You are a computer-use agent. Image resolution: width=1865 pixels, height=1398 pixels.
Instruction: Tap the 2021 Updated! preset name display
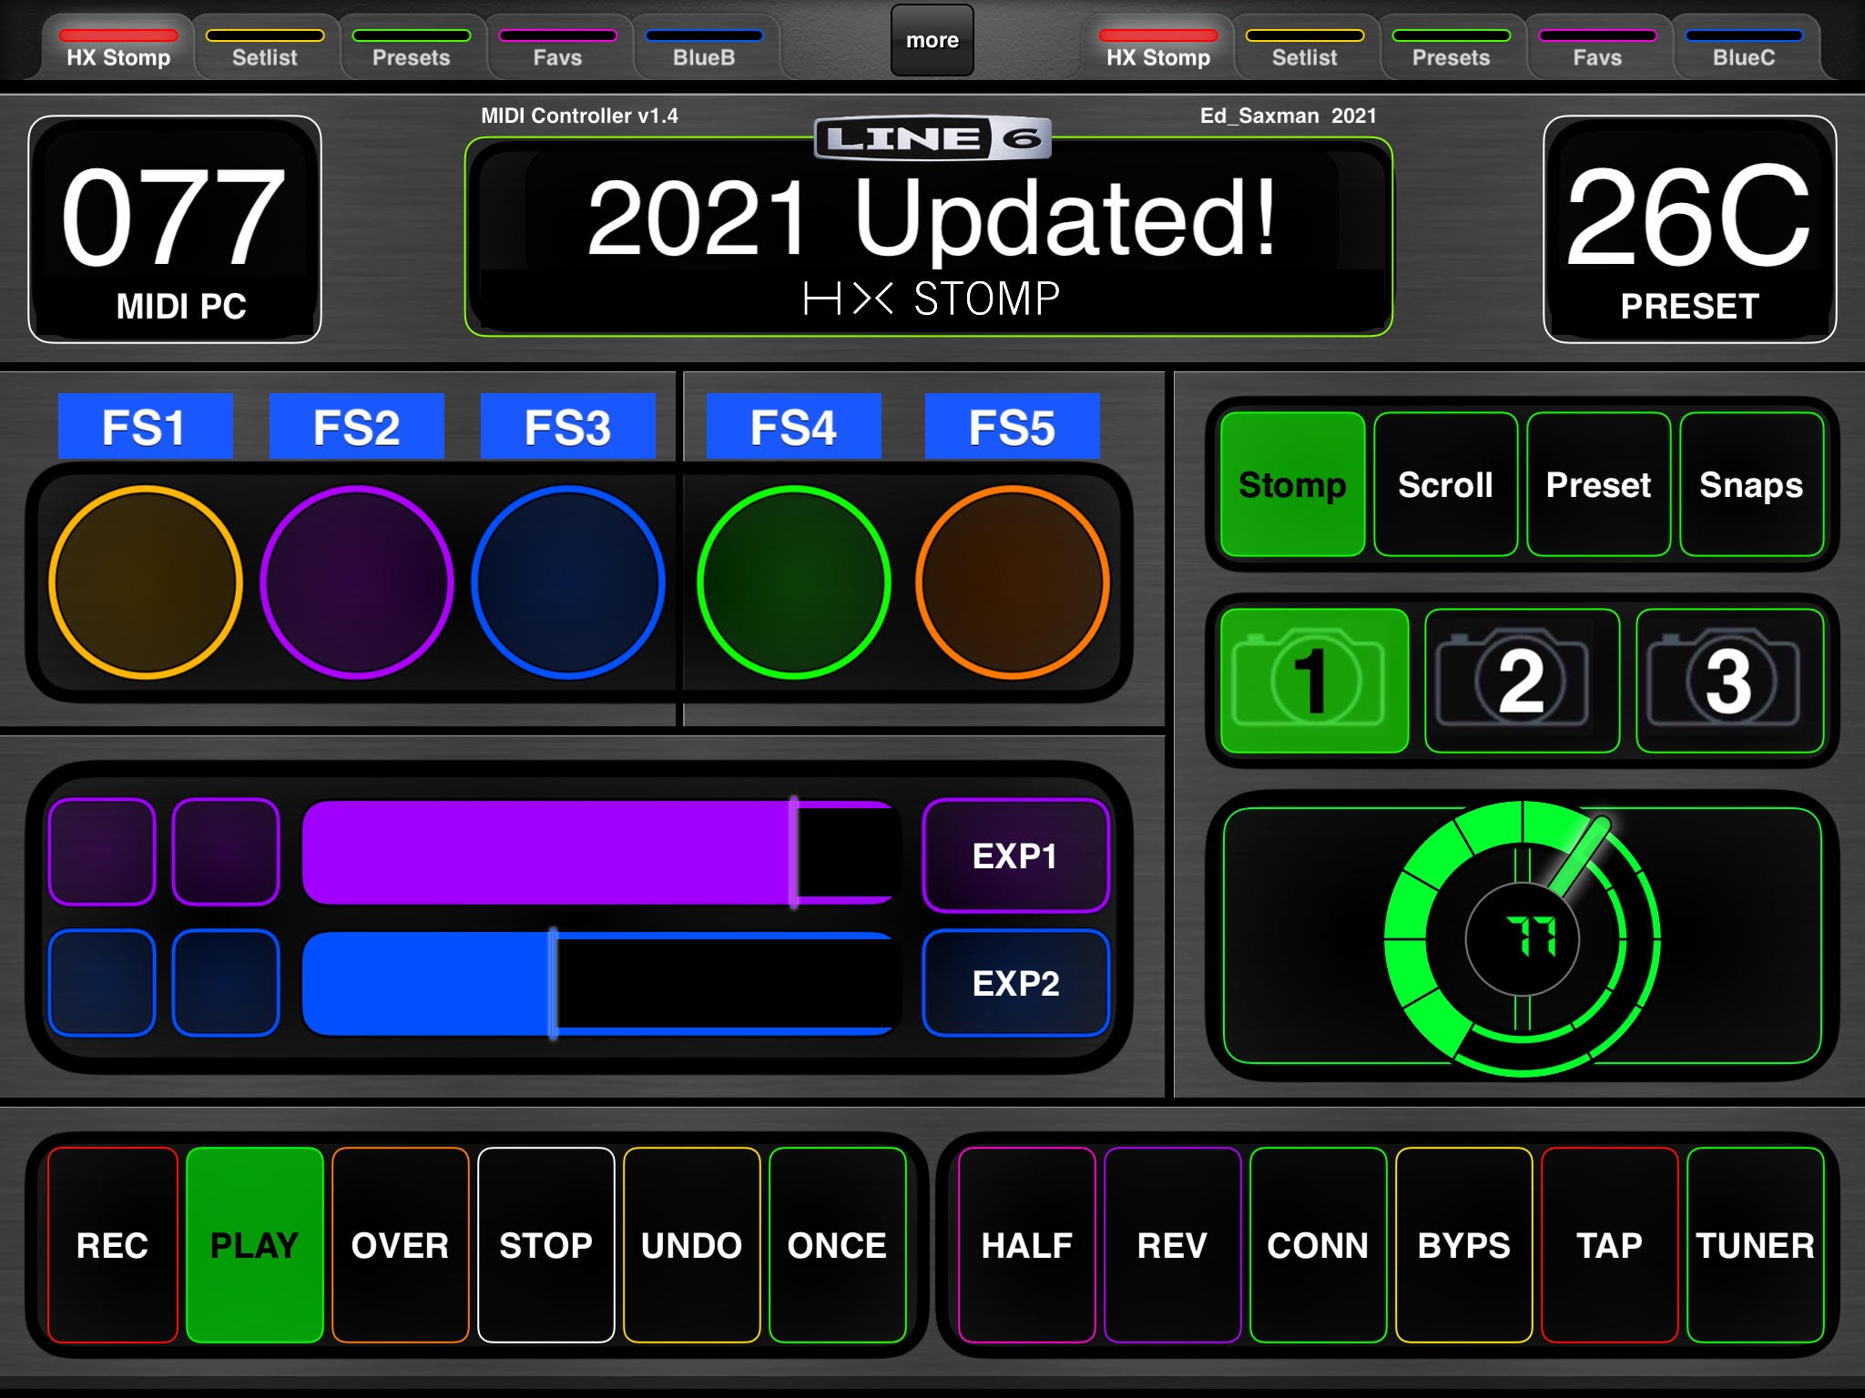tap(929, 238)
